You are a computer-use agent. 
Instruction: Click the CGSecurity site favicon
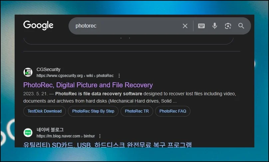[x=28, y=72]
